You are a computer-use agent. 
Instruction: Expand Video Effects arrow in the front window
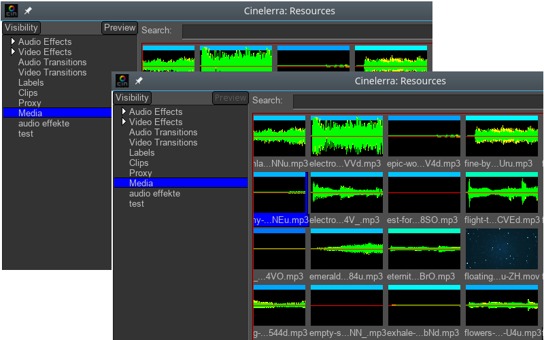point(124,122)
